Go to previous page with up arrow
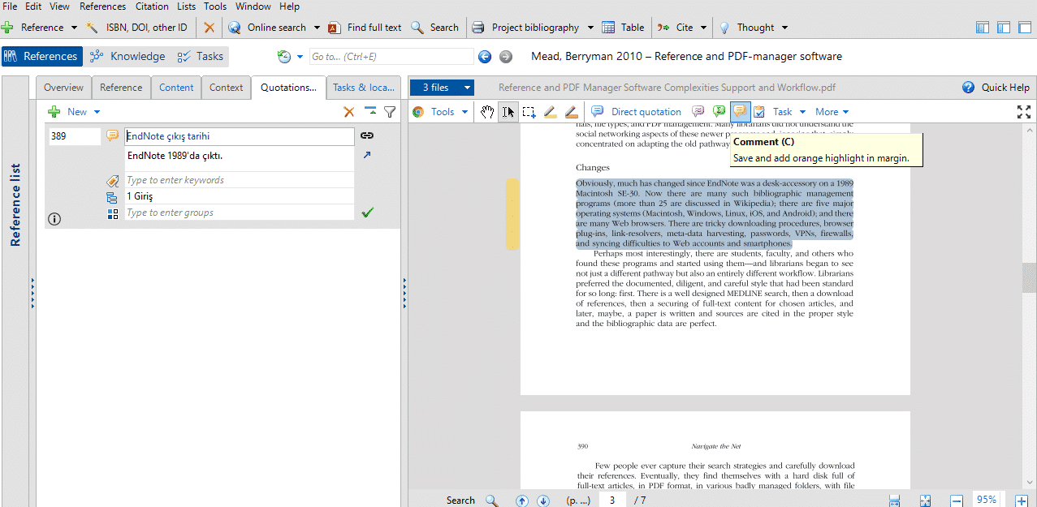 522,501
